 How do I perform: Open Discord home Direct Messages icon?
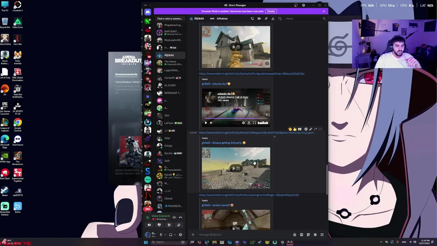tap(147, 12)
